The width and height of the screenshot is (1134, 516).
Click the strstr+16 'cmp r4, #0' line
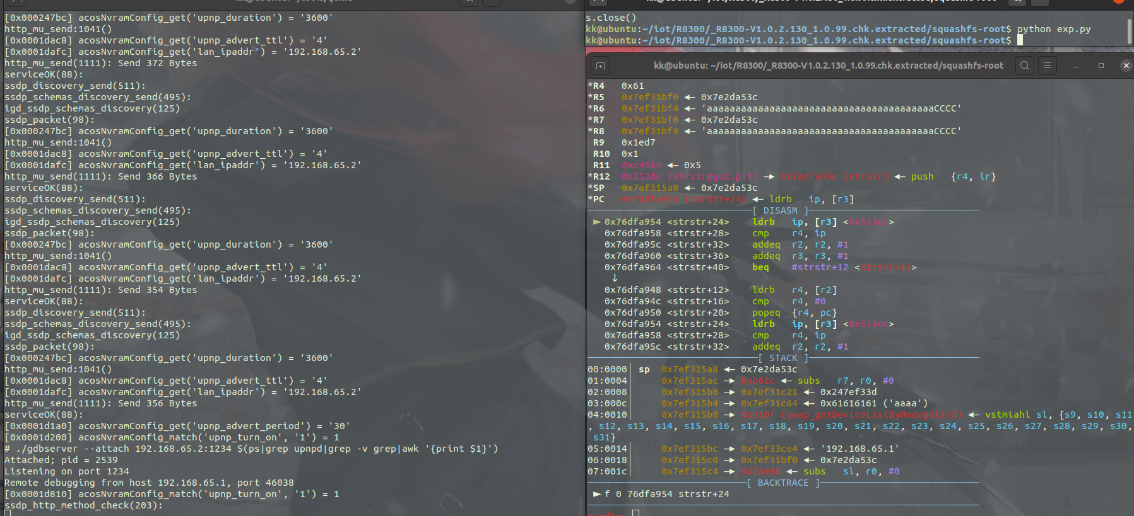point(715,301)
